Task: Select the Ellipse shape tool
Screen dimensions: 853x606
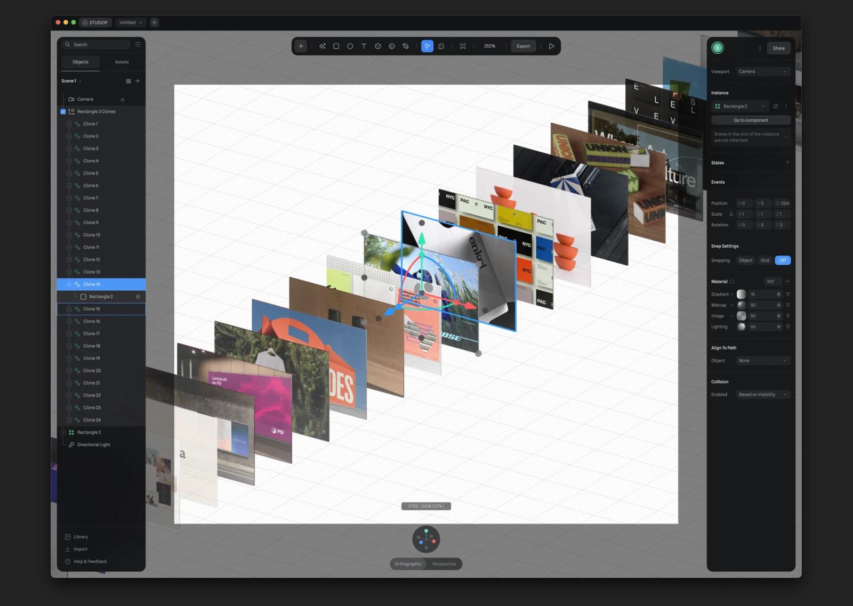Action: pos(350,46)
